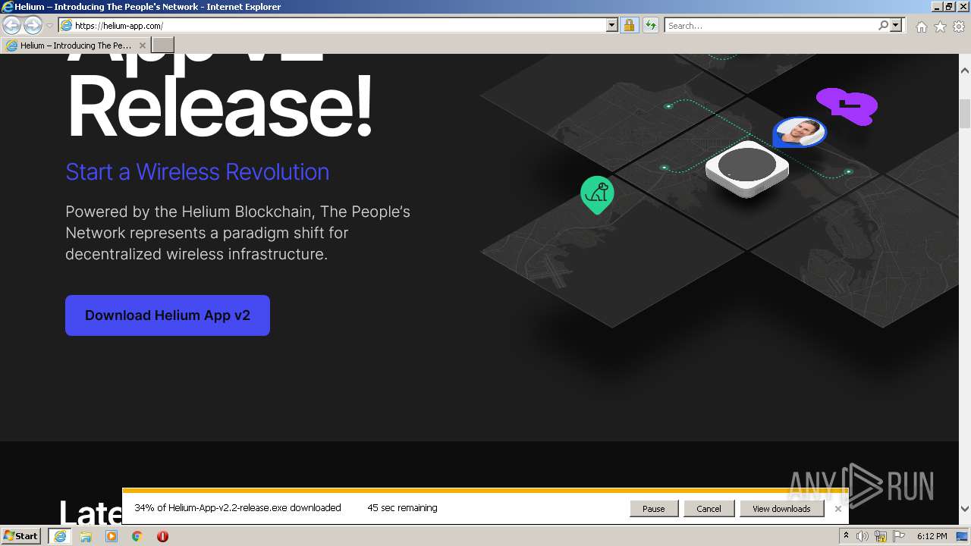Screen dimensions: 971x546
Task: Click into the Search box
Action: pyautogui.click(x=770, y=25)
